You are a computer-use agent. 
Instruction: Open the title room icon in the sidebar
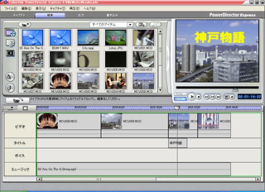[10, 43]
